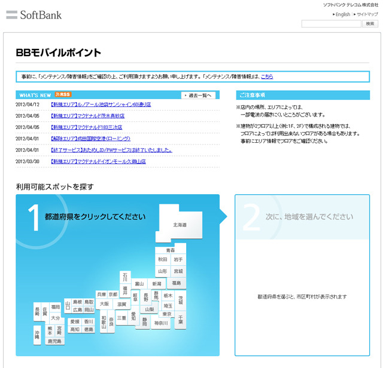Select 山梨 prefecture on the map
383x368 pixels.
[149, 309]
